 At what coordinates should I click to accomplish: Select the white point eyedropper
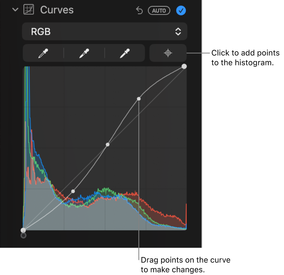(x=125, y=53)
